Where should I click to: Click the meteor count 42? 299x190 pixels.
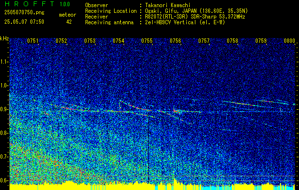pos(69,22)
